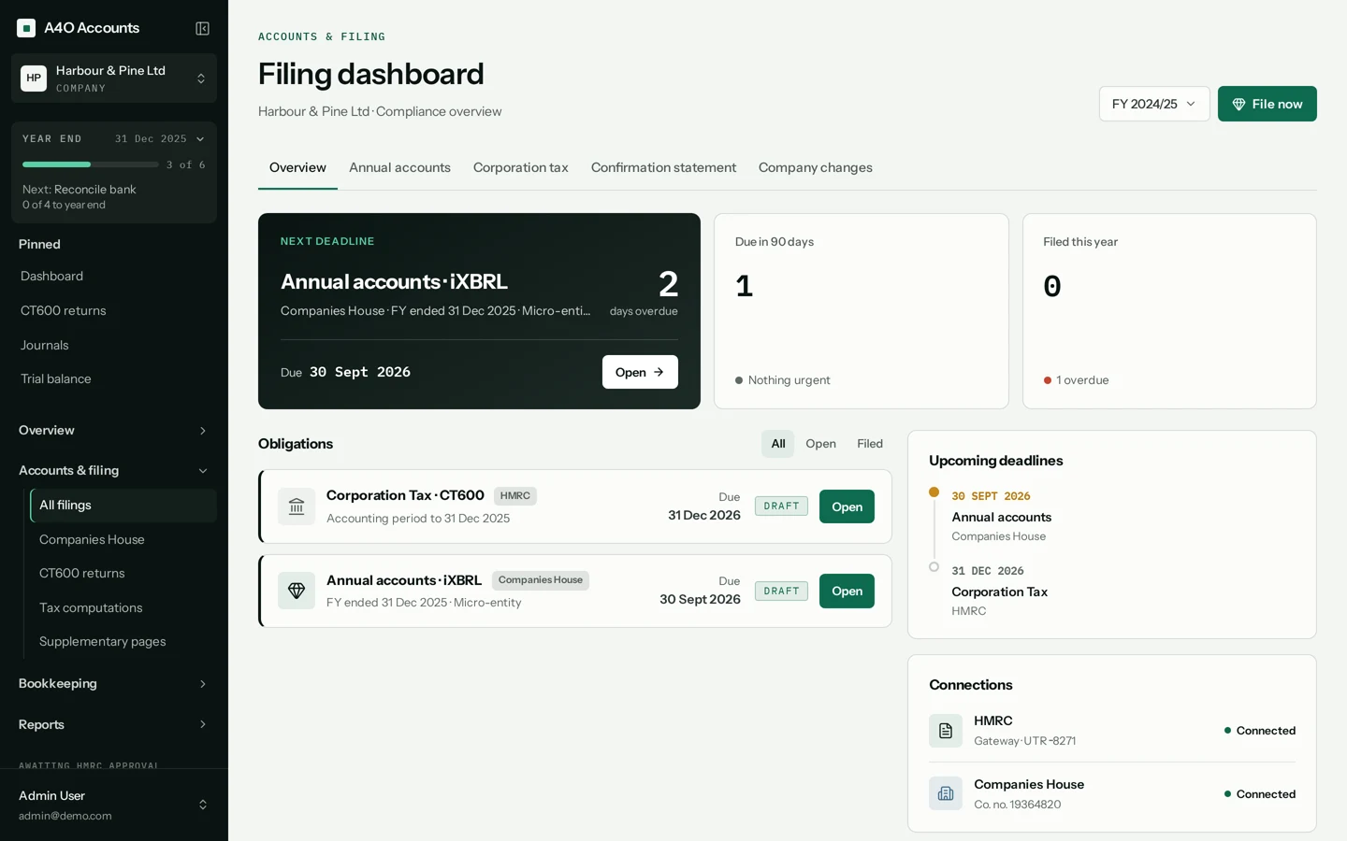The height and width of the screenshot is (841, 1347).
Task: Collapse the sidebar panel icon
Action: [202, 28]
